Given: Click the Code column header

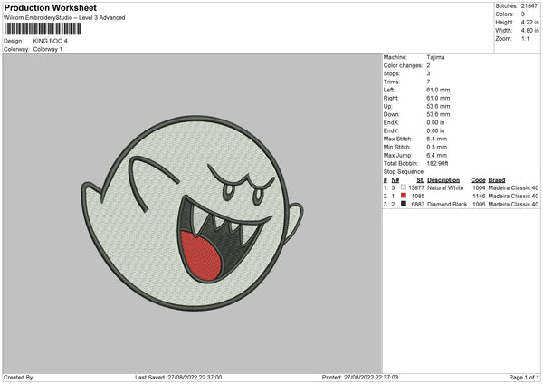Looking at the screenshot, I should pos(479,179).
